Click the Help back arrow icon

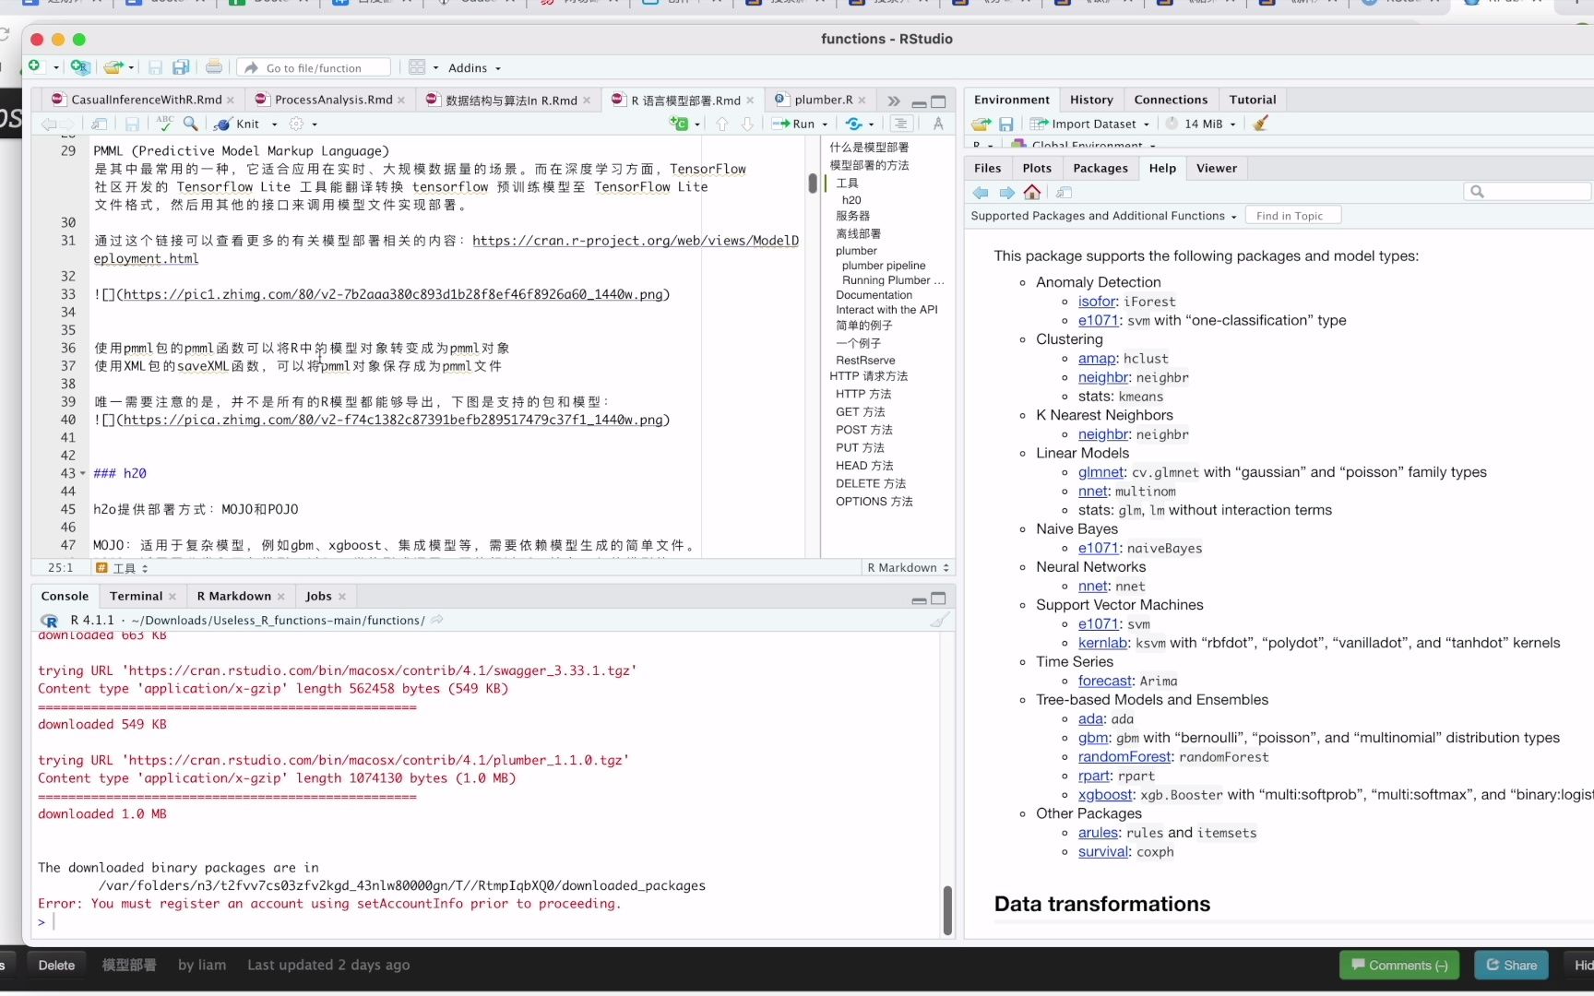(x=981, y=192)
